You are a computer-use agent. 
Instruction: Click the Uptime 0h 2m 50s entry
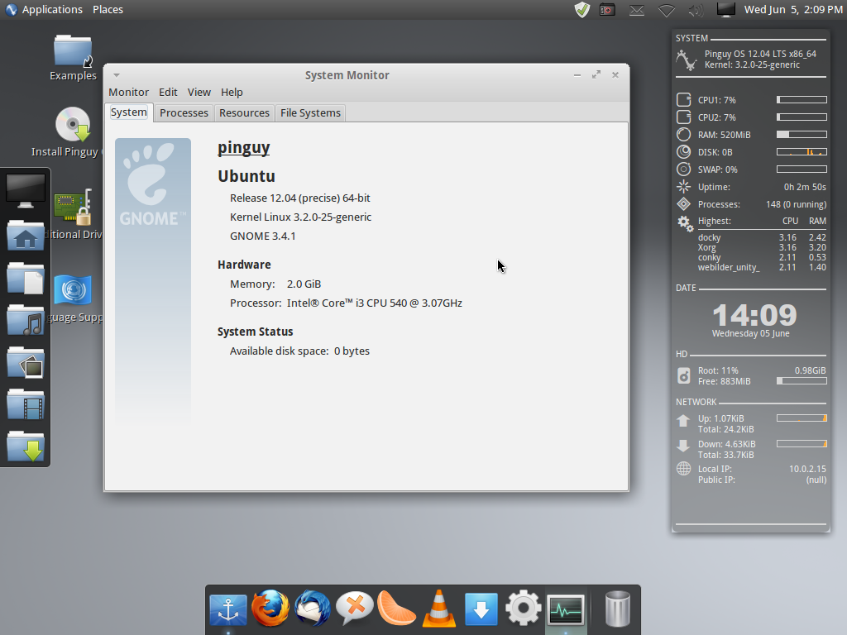762,187
